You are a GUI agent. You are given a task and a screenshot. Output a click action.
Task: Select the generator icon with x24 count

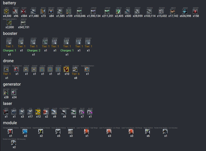[14, 92]
